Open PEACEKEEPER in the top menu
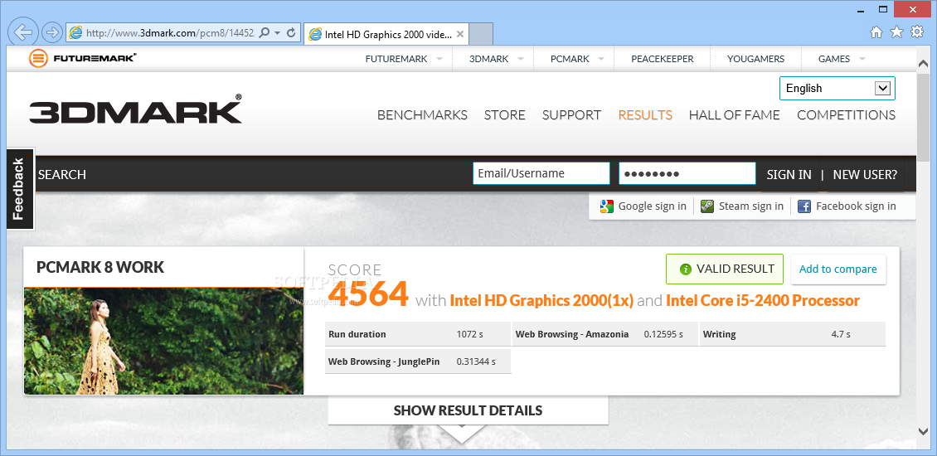937x456 pixels. 662,59
